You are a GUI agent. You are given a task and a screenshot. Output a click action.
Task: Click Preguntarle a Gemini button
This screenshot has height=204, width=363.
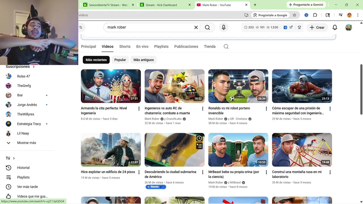[306, 5]
